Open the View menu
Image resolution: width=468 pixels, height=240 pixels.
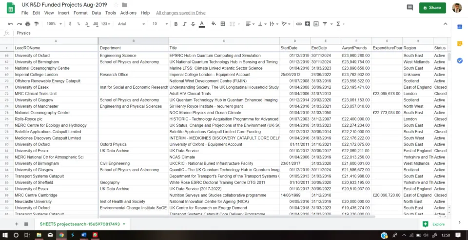tap(49, 13)
